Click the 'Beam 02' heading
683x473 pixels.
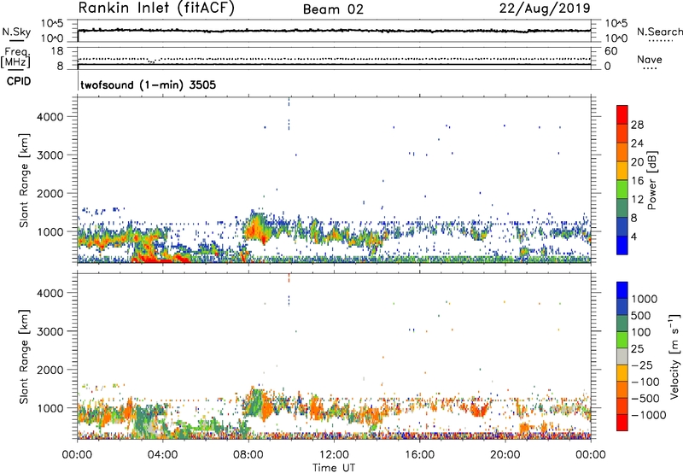tap(333, 9)
